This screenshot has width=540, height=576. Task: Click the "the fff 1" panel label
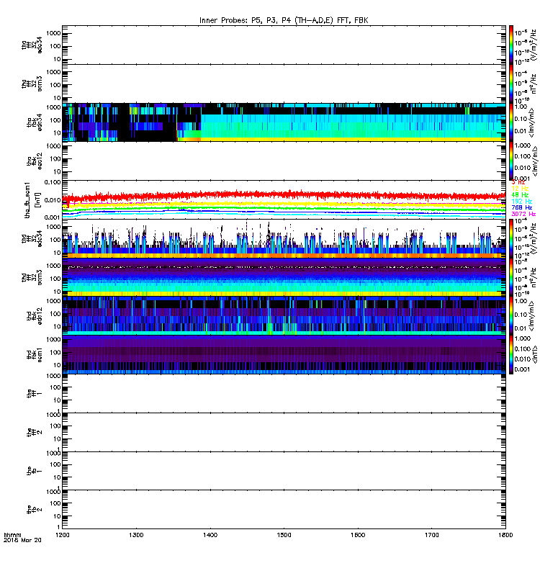pyautogui.click(x=35, y=393)
